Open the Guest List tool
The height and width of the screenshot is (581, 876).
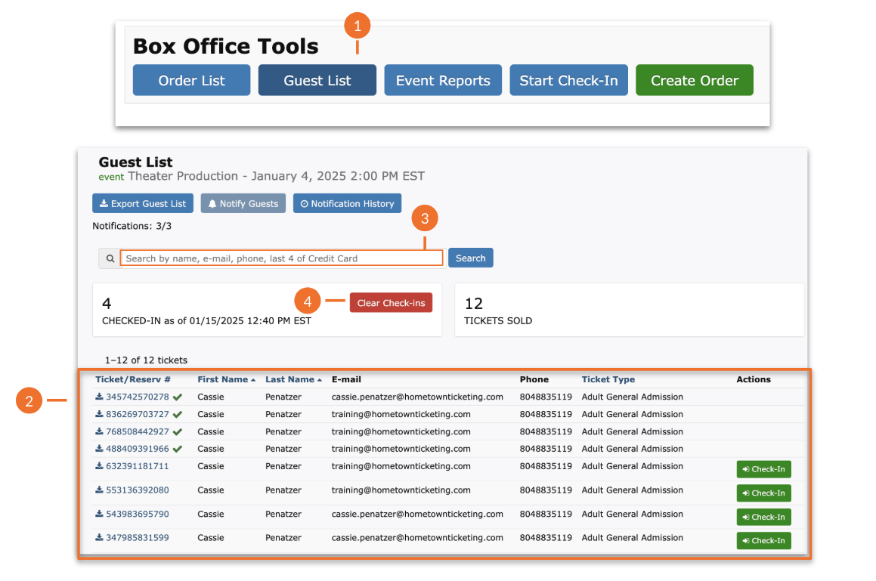click(317, 81)
